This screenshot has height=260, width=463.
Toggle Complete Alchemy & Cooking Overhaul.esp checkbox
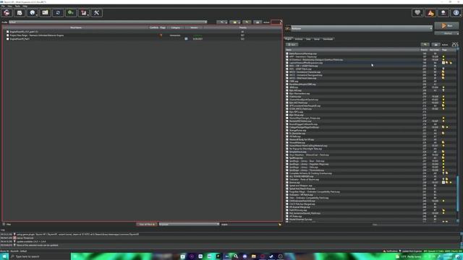coord(287,173)
